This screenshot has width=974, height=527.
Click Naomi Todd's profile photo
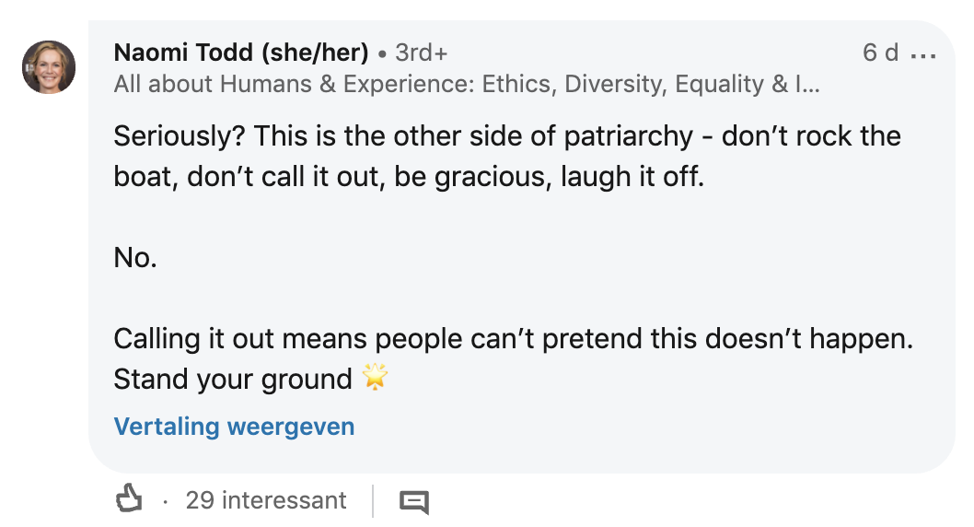pyautogui.click(x=49, y=67)
